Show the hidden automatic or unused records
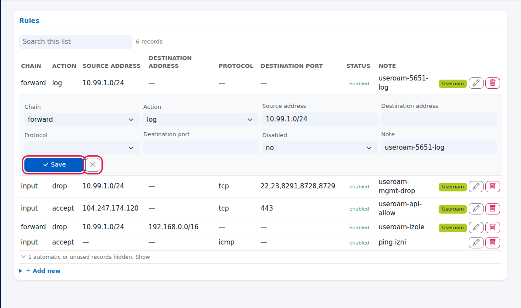 pyautogui.click(x=85, y=257)
